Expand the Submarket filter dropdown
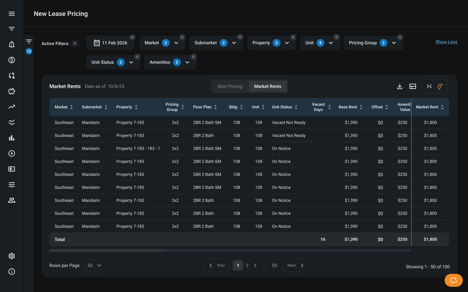The image size is (468, 292). [234, 43]
